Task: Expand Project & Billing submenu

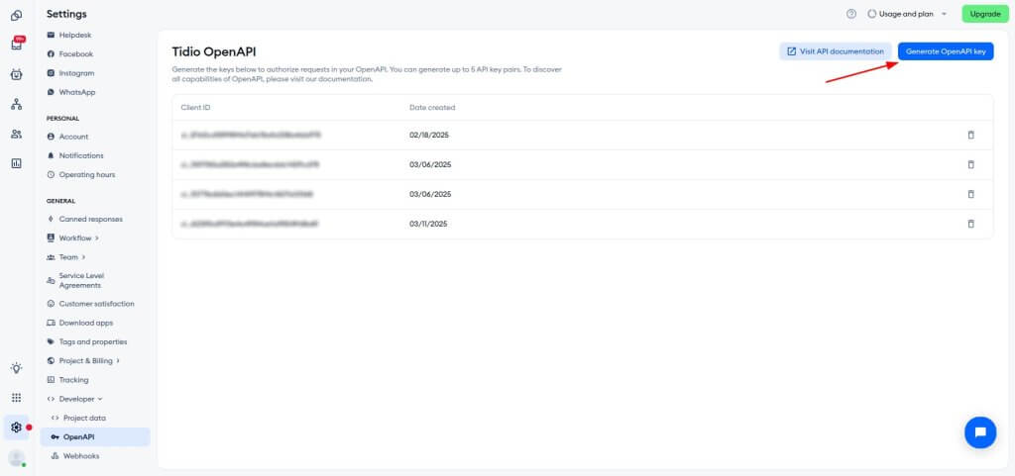Action: [x=83, y=360]
